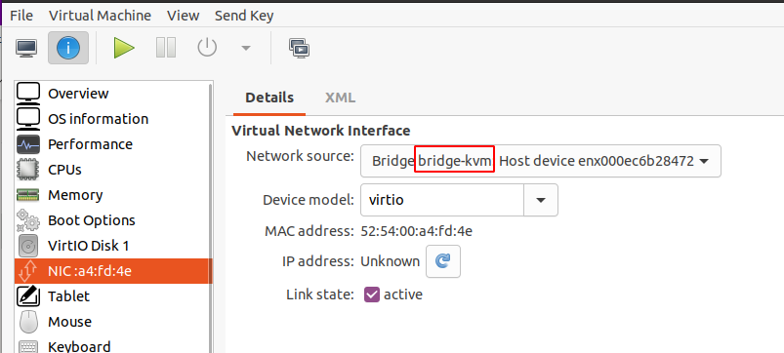Open the shutdown options dropdown arrow
This screenshot has width=784, height=353.
245,49
